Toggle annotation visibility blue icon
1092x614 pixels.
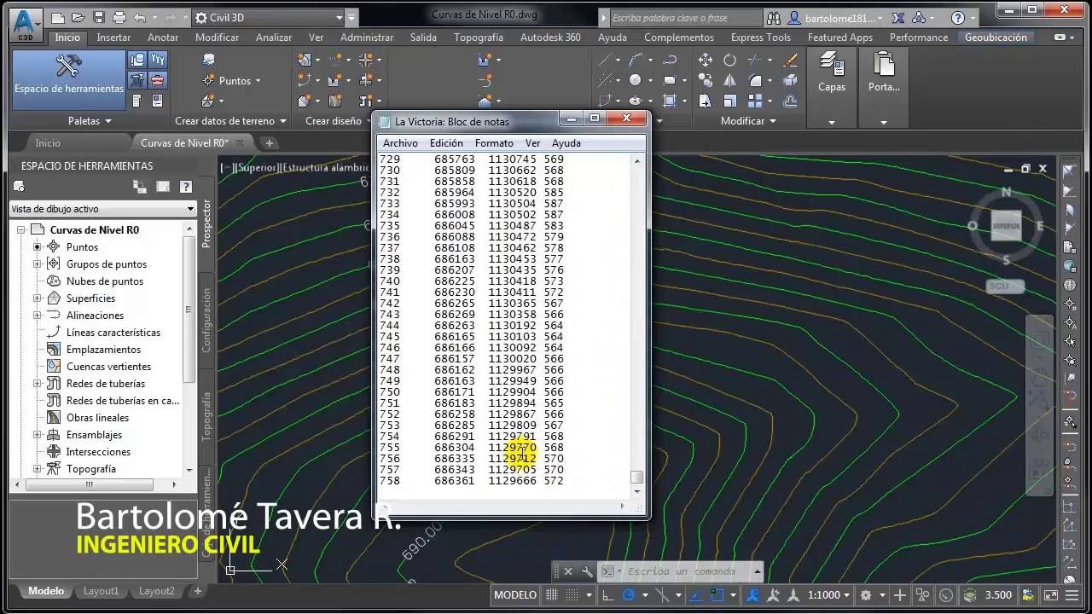click(x=754, y=595)
